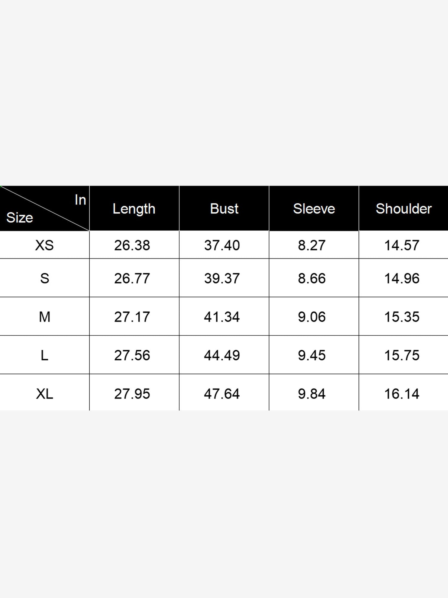Click the 14.96 shoulder value
448x598 pixels.
click(x=402, y=278)
